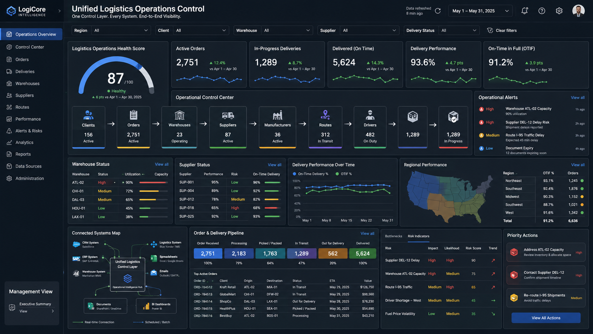Open the notifications bell
Viewport: 593px width, 334px height.
coord(525,11)
